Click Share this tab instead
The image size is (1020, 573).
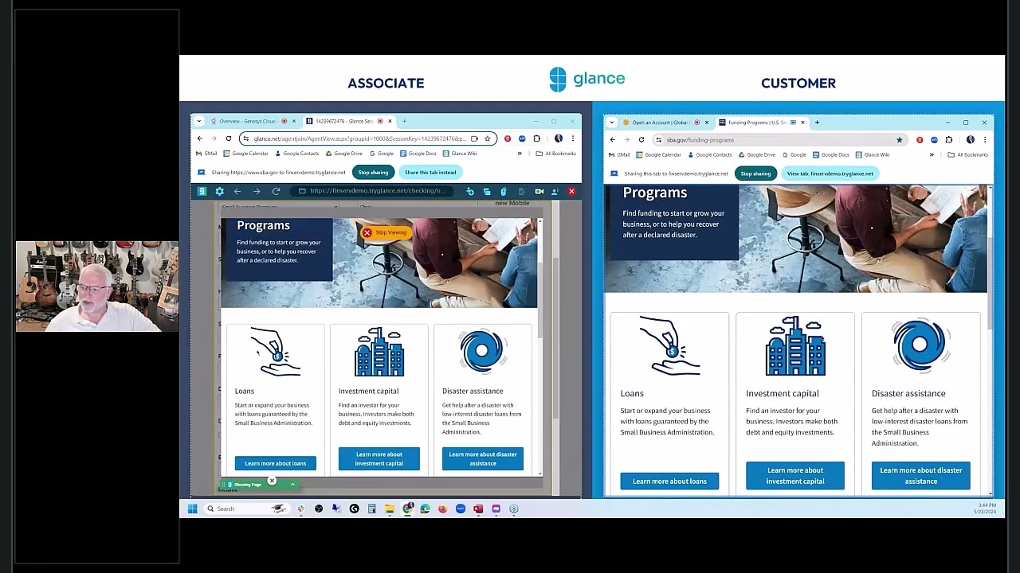[x=430, y=172]
